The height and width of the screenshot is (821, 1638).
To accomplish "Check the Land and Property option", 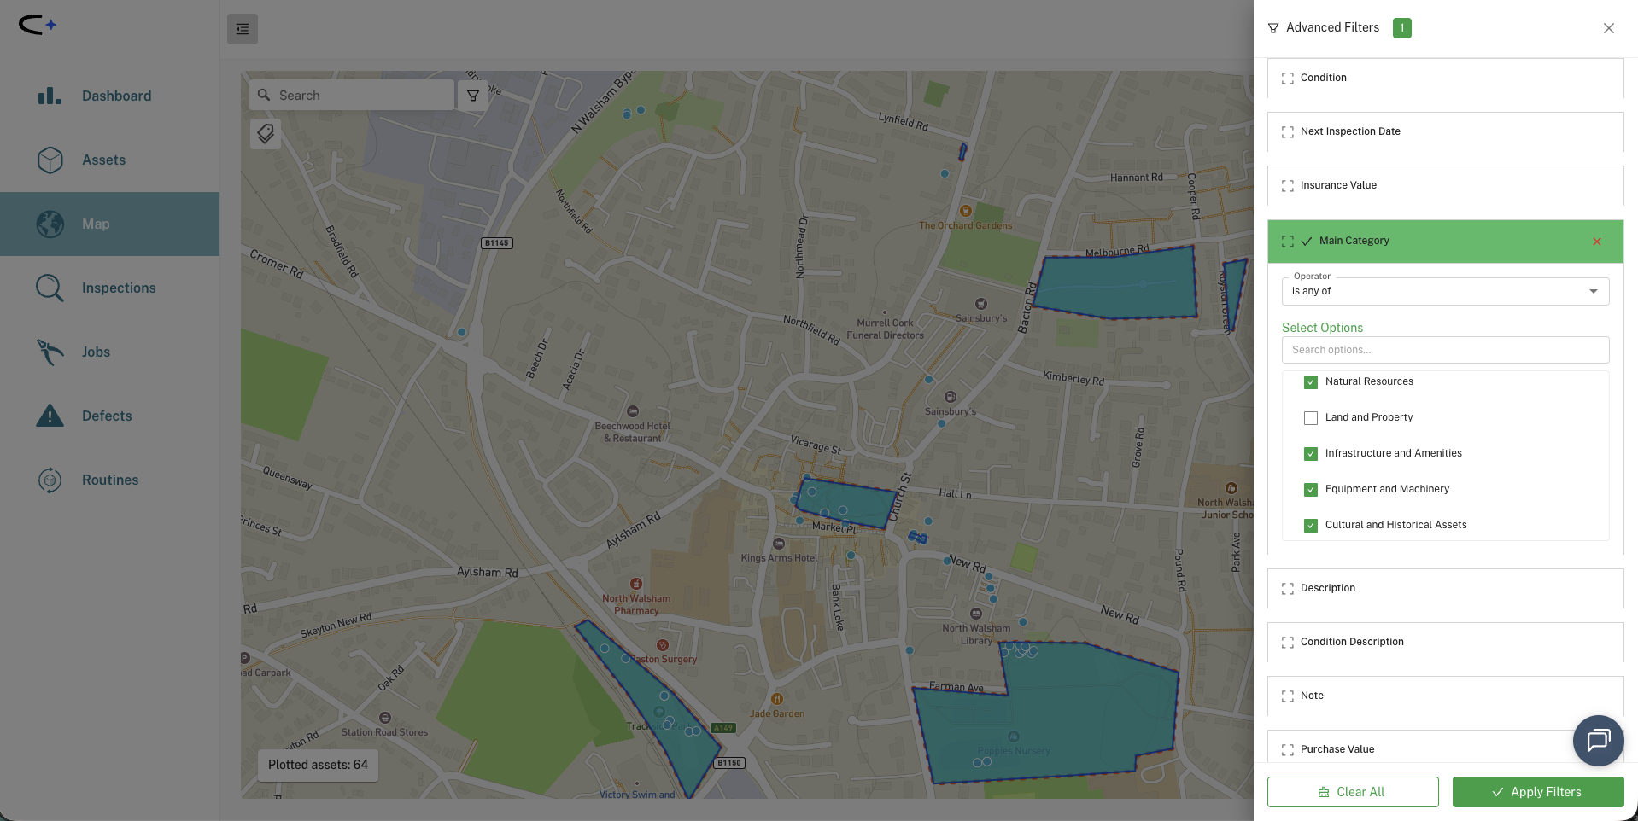I will (x=1310, y=418).
